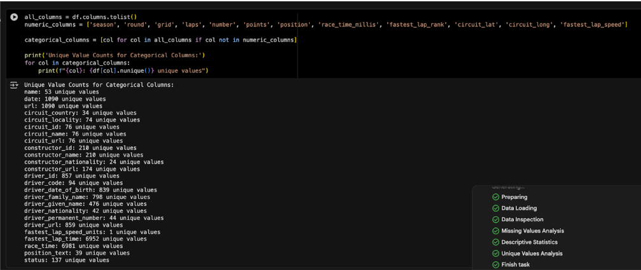This screenshot has height=270, width=641.
Task: Click the f-string print nunique line
Action: click(123, 71)
